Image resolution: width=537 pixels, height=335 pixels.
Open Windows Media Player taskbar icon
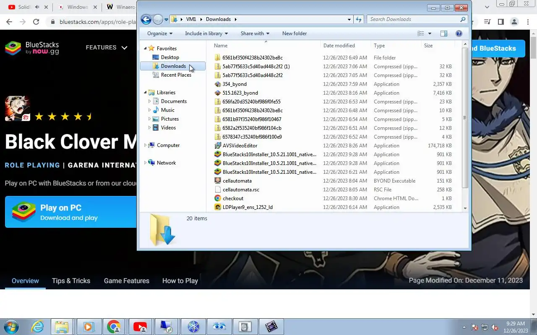pyautogui.click(x=88, y=327)
